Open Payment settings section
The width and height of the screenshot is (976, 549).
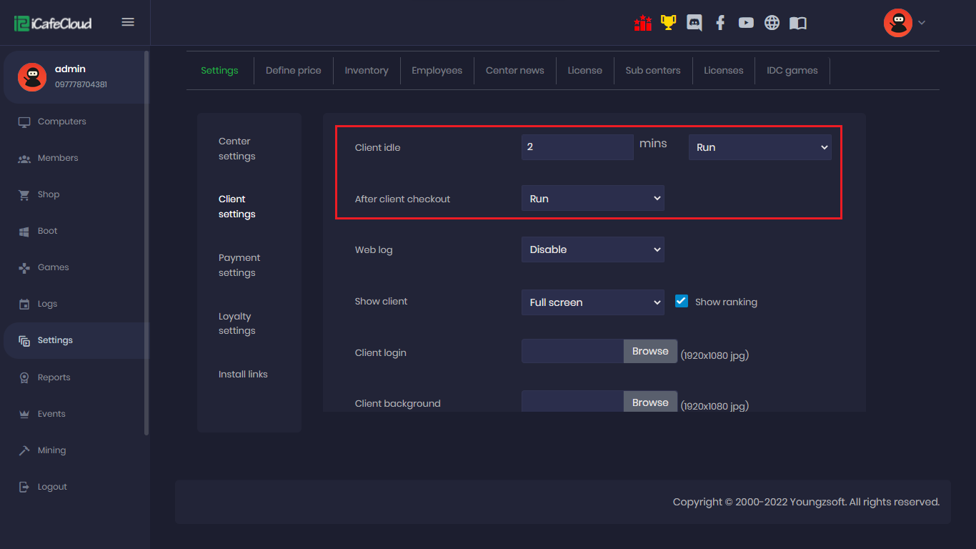pyautogui.click(x=239, y=265)
